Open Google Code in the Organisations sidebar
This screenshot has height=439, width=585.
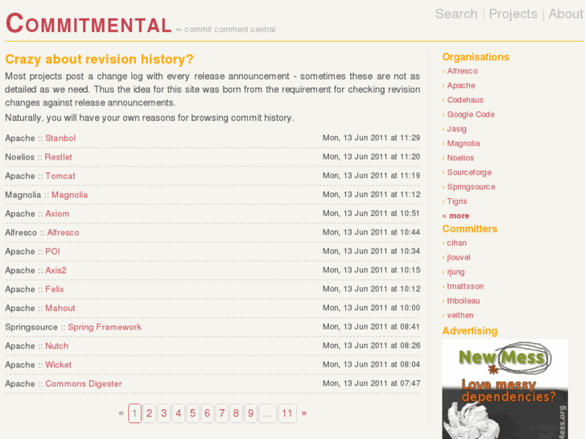(x=471, y=114)
